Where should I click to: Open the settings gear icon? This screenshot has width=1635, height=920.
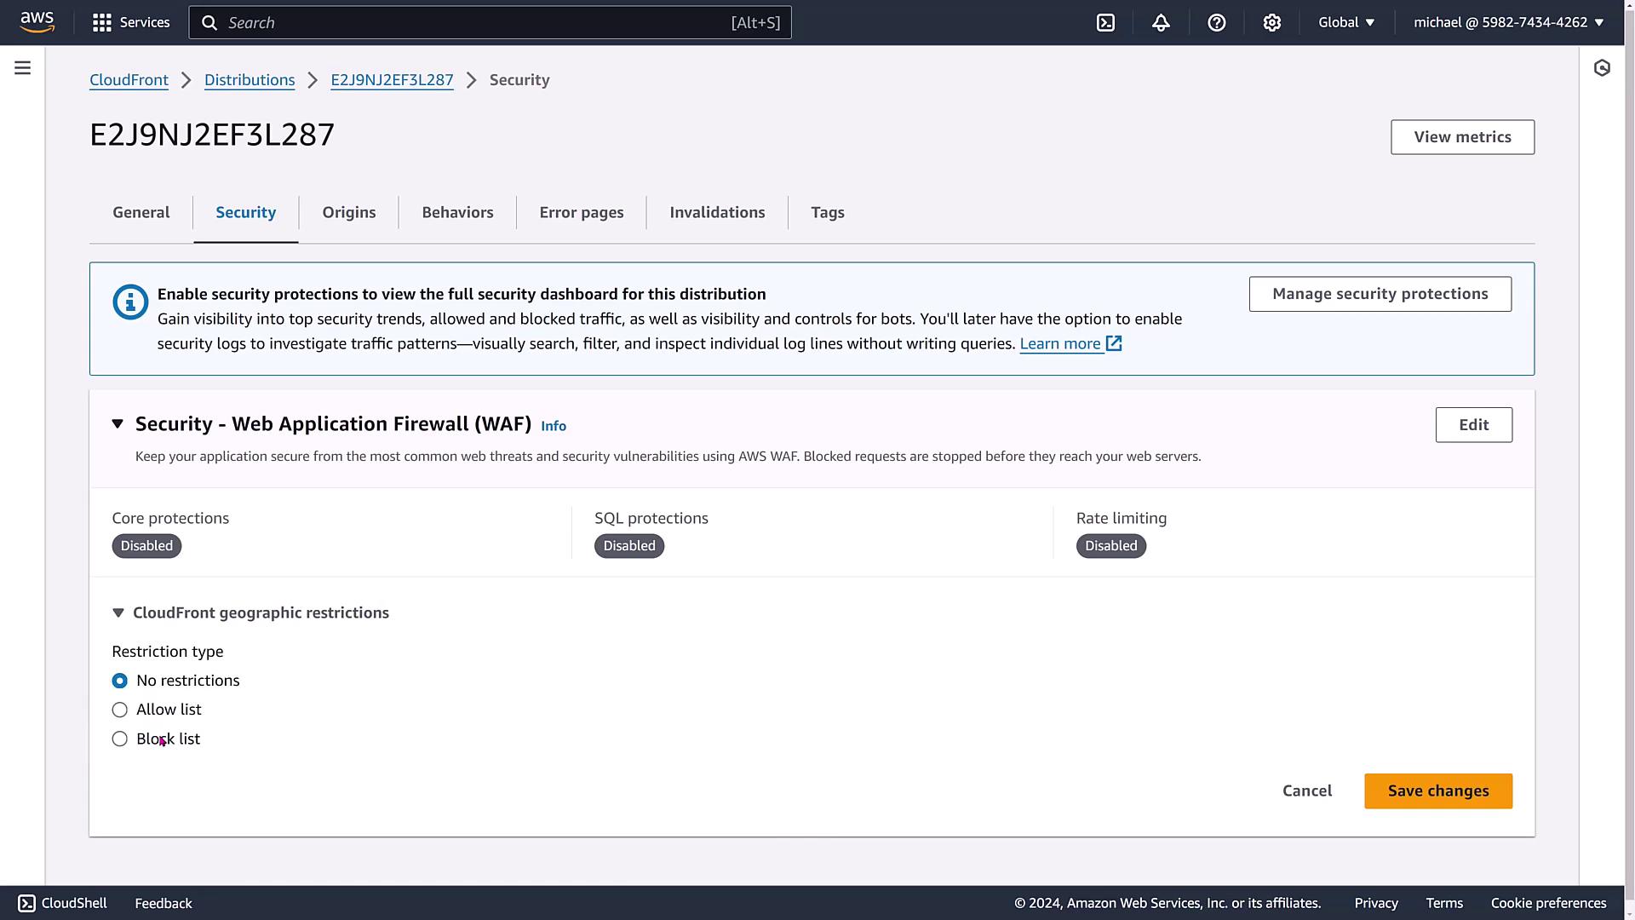[x=1271, y=23]
